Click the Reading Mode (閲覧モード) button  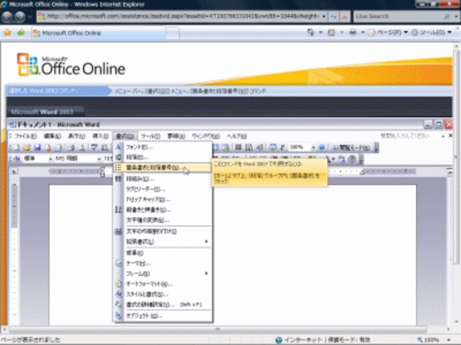point(352,148)
